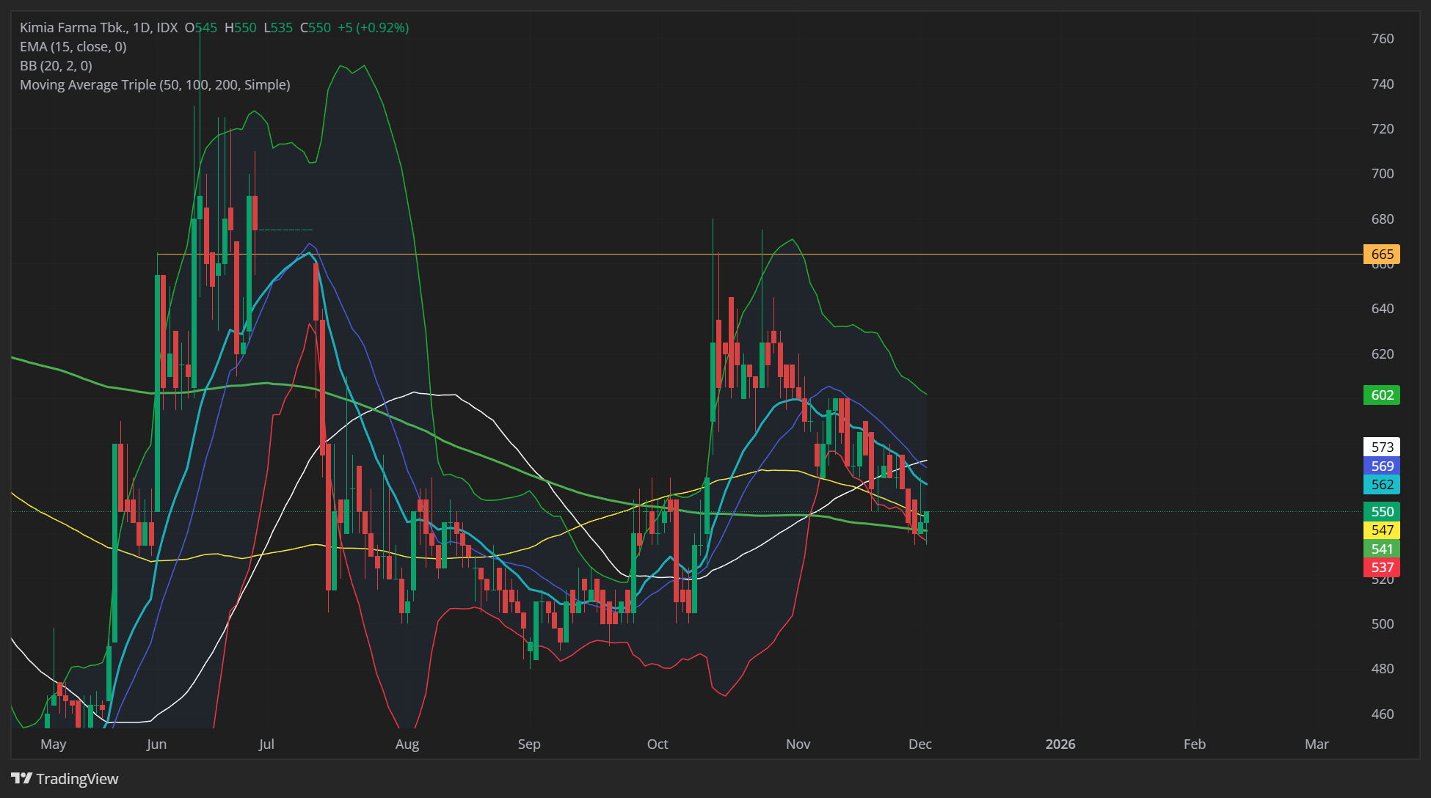Click the 2026 label on time axis

click(x=1060, y=744)
